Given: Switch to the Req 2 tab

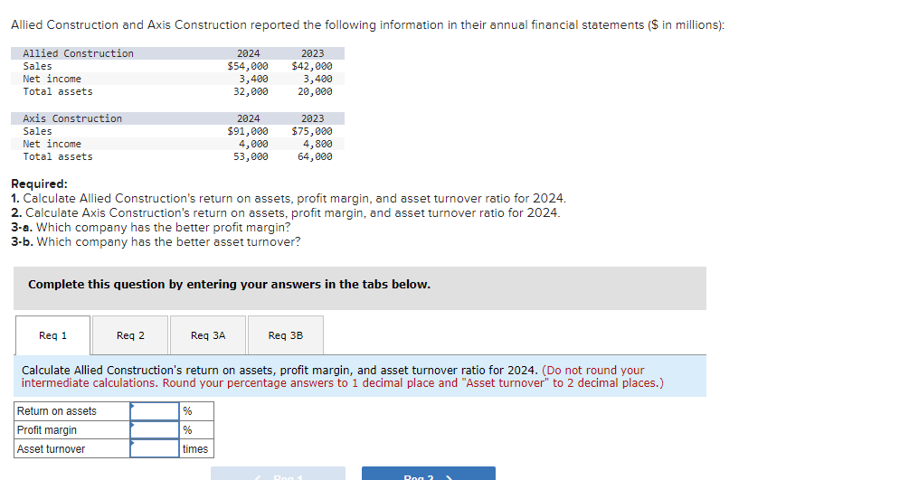Looking at the screenshot, I should click(x=130, y=335).
